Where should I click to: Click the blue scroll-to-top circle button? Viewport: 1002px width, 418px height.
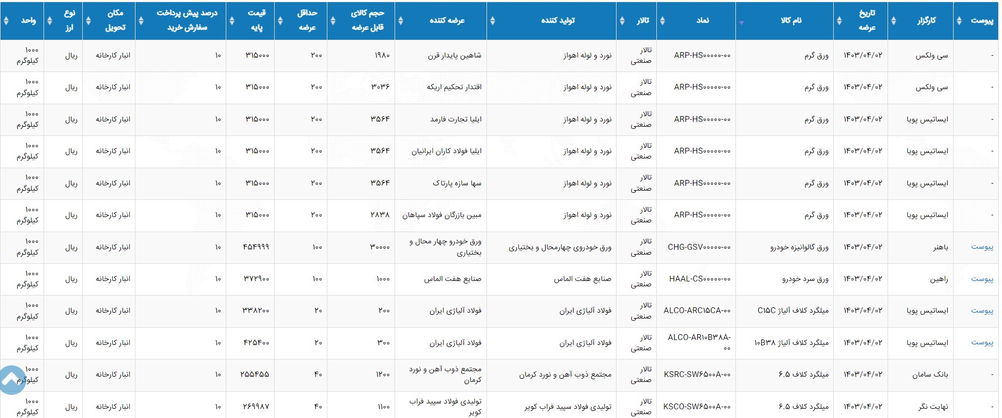click(11, 380)
